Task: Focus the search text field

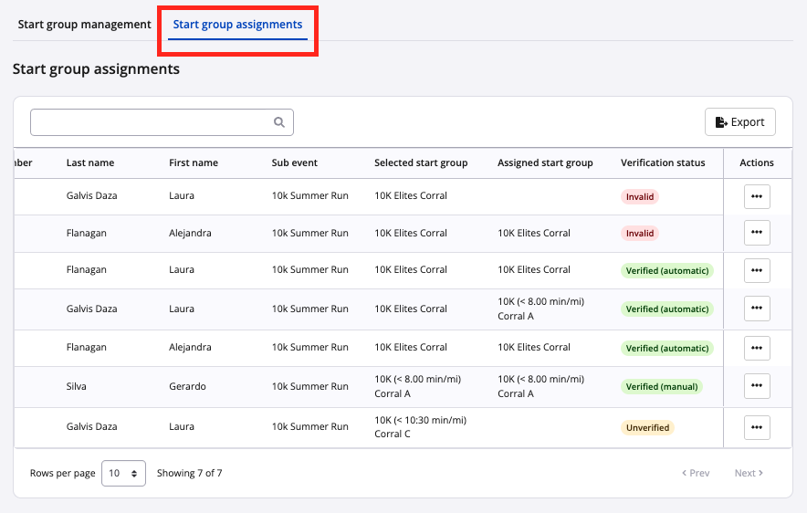Action: pos(151,122)
